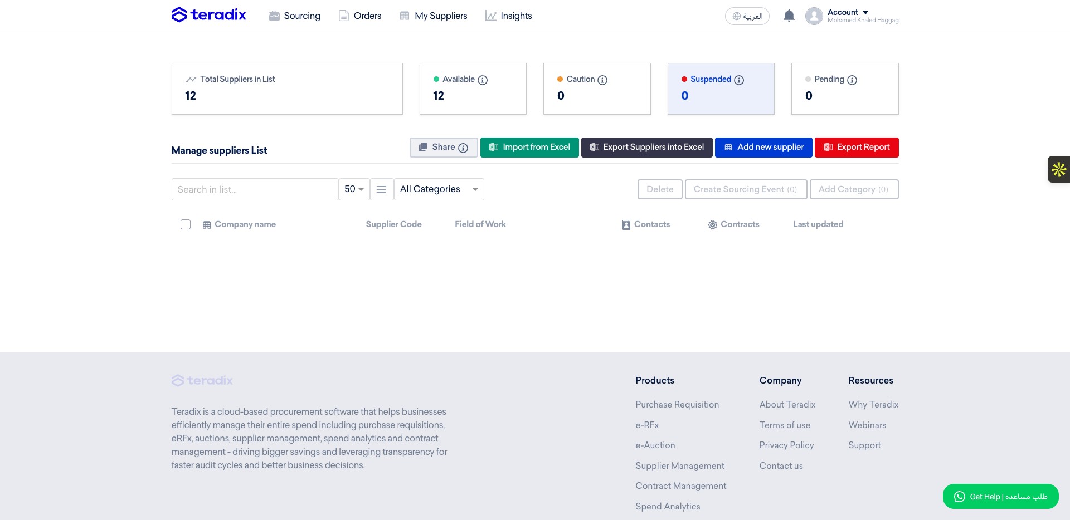Screen dimensions: 1070x520
Task: Open the notifications bell
Action: tap(789, 16)
